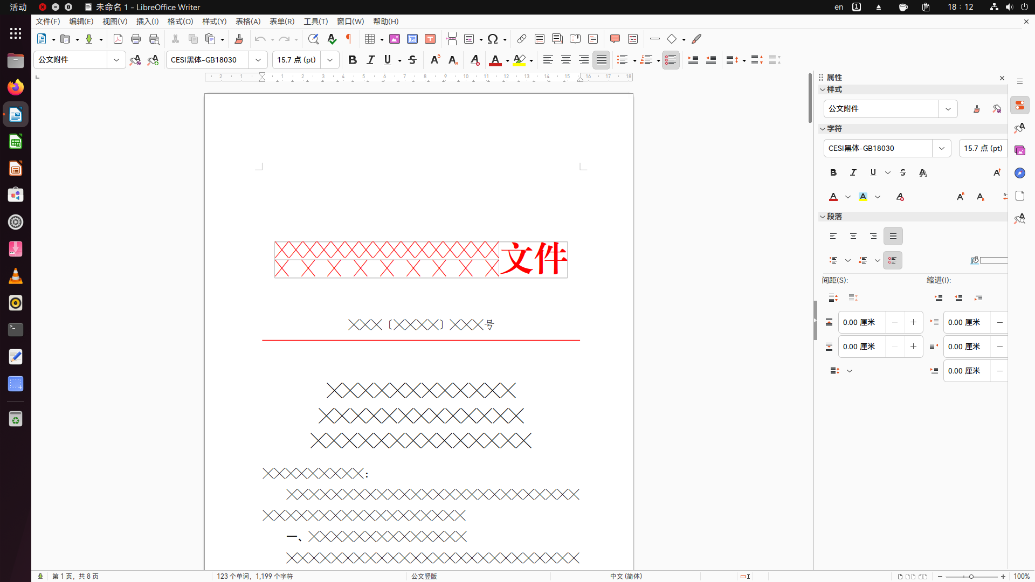Open the 编辑(E) menu

[x=81, y=22]
